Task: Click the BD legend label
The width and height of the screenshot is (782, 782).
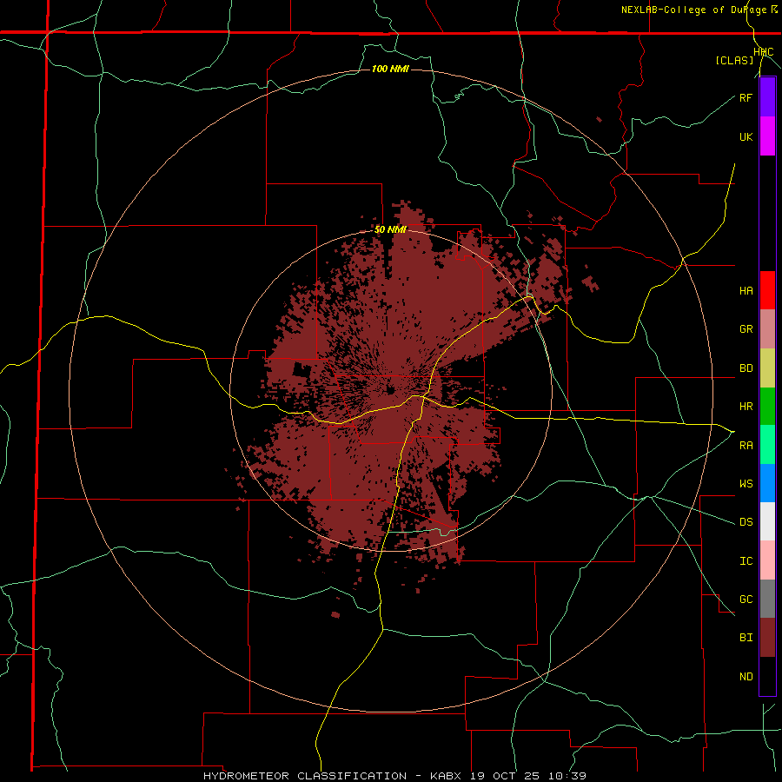Action: tap(746, 368)
